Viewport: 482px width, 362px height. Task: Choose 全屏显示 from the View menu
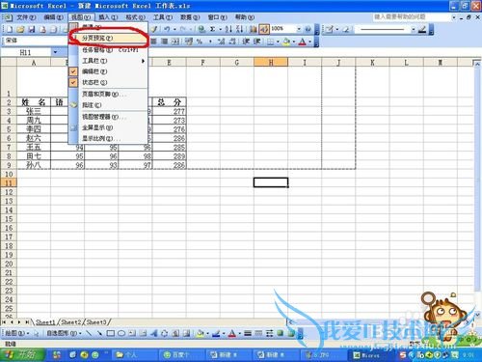click(x=108, y=127)
